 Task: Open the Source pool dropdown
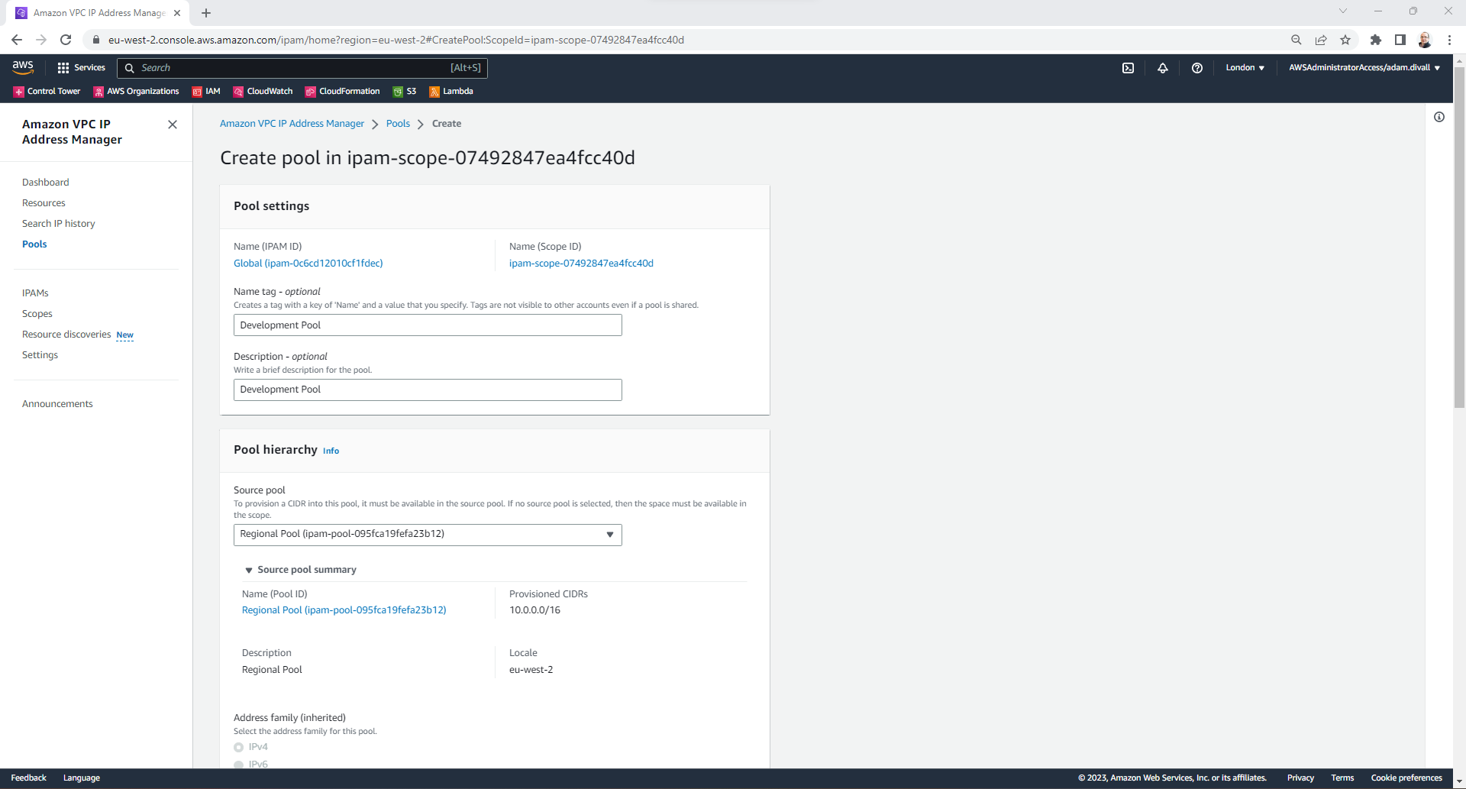click(428, 535)
